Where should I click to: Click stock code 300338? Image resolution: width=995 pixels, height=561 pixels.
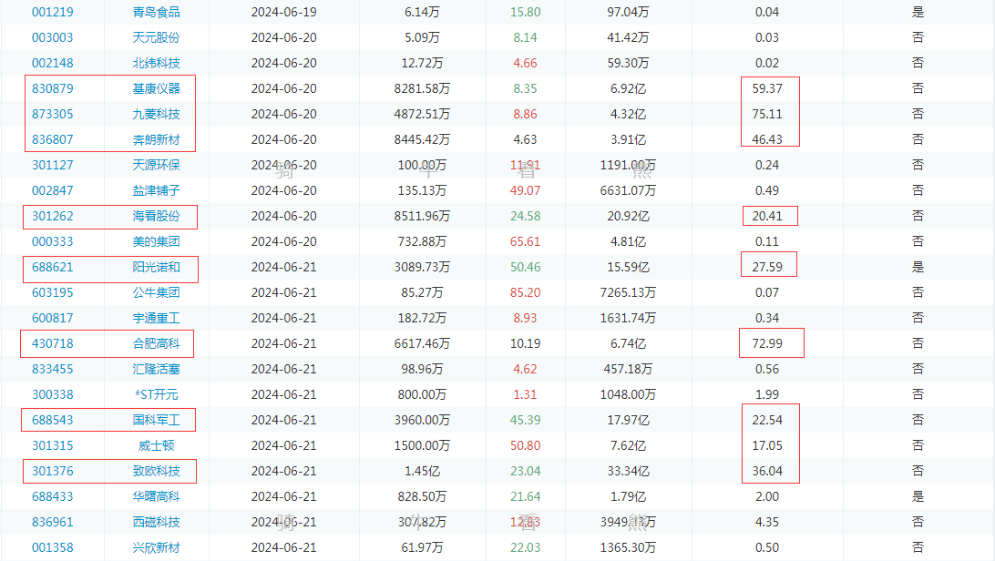53,394
